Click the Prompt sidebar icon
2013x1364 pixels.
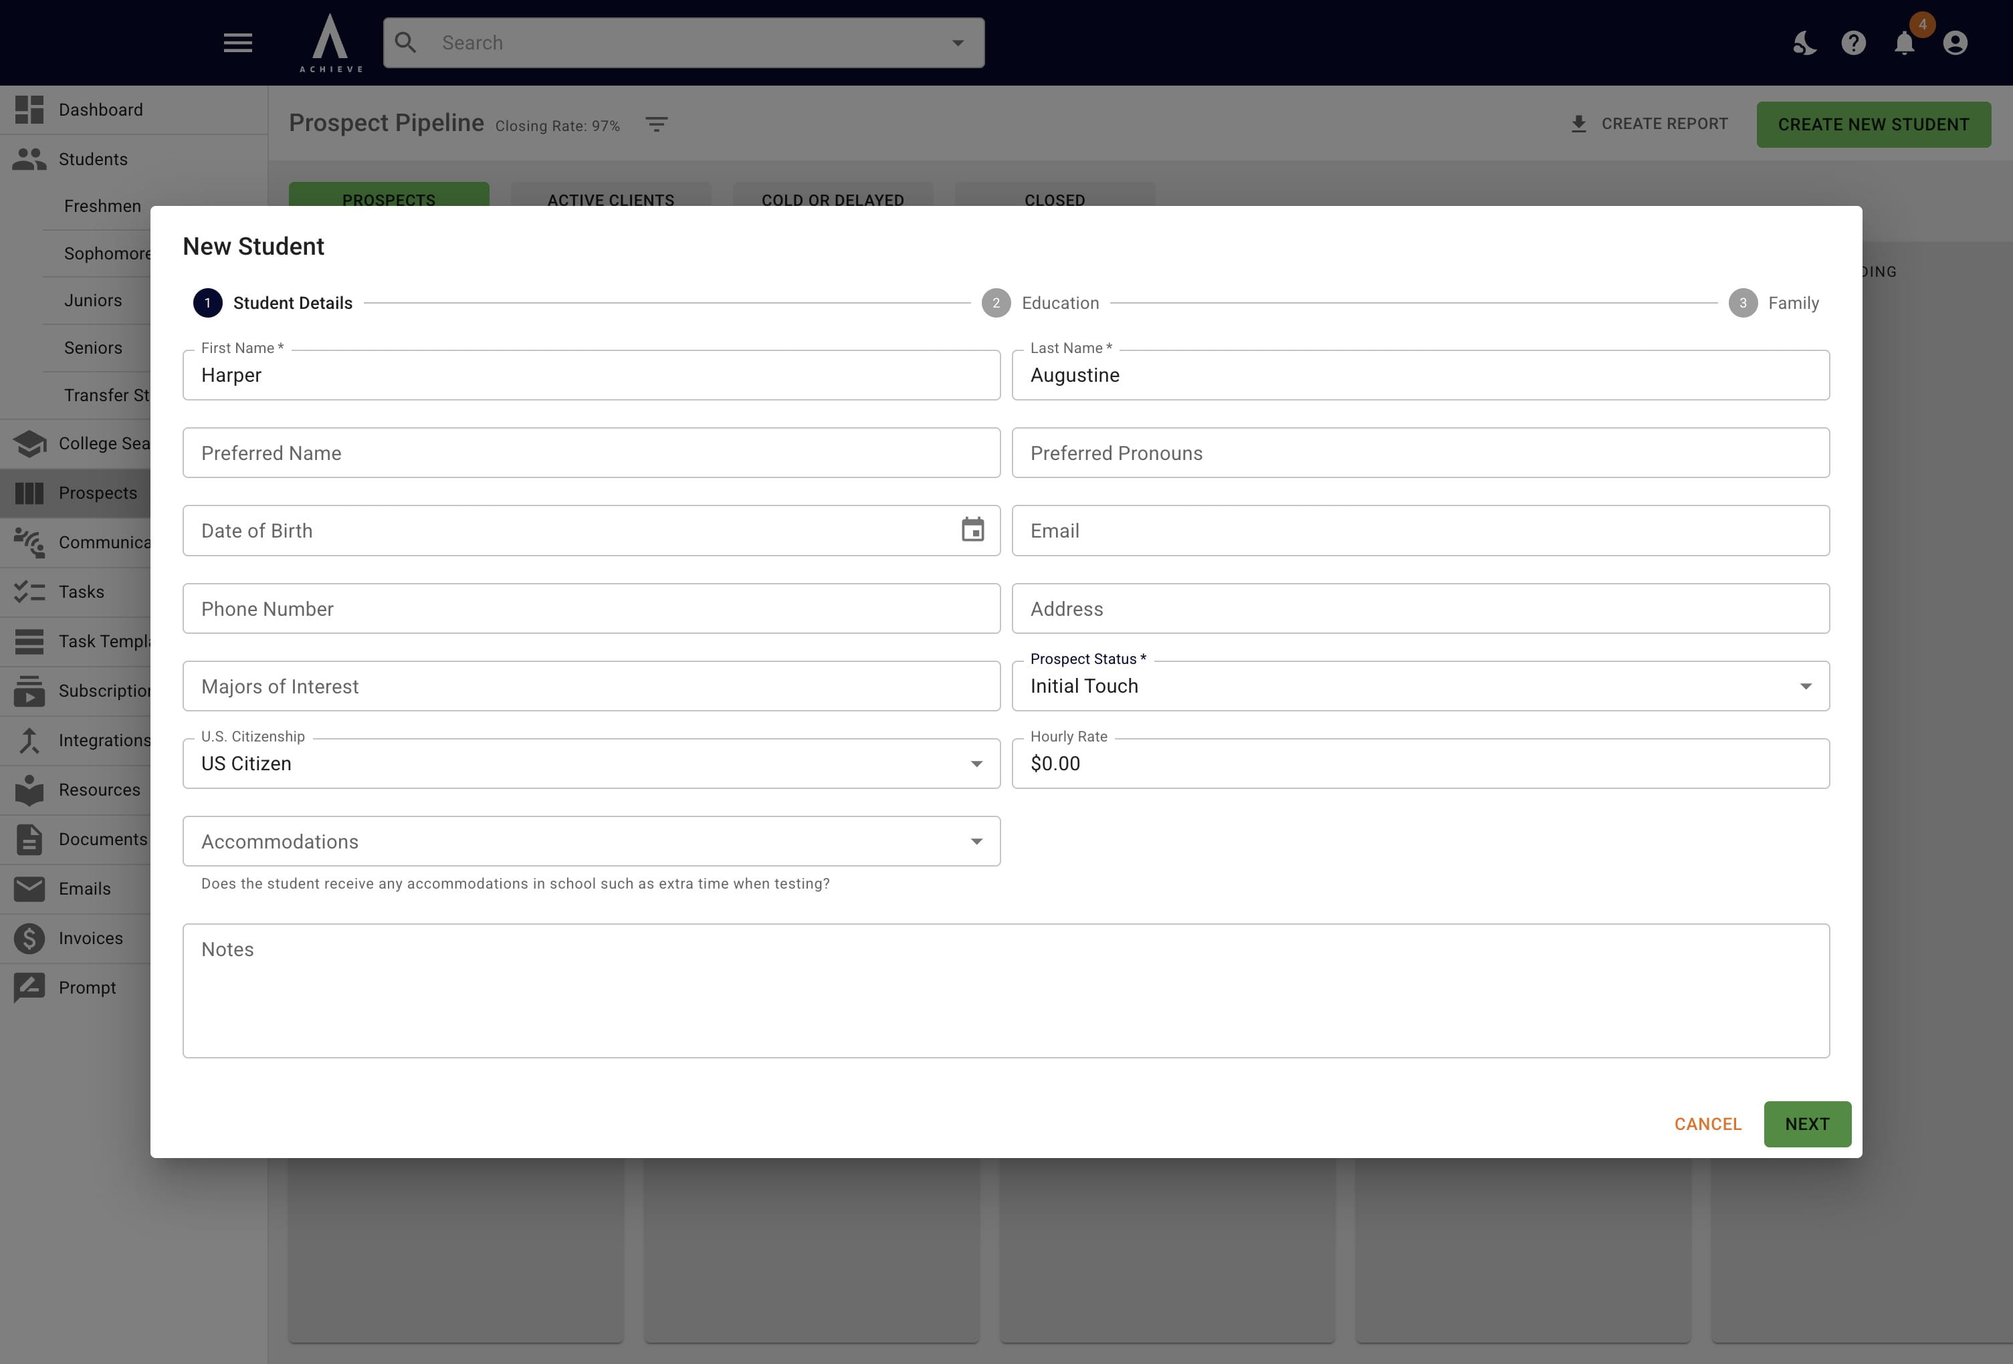[x=29, y=988]
